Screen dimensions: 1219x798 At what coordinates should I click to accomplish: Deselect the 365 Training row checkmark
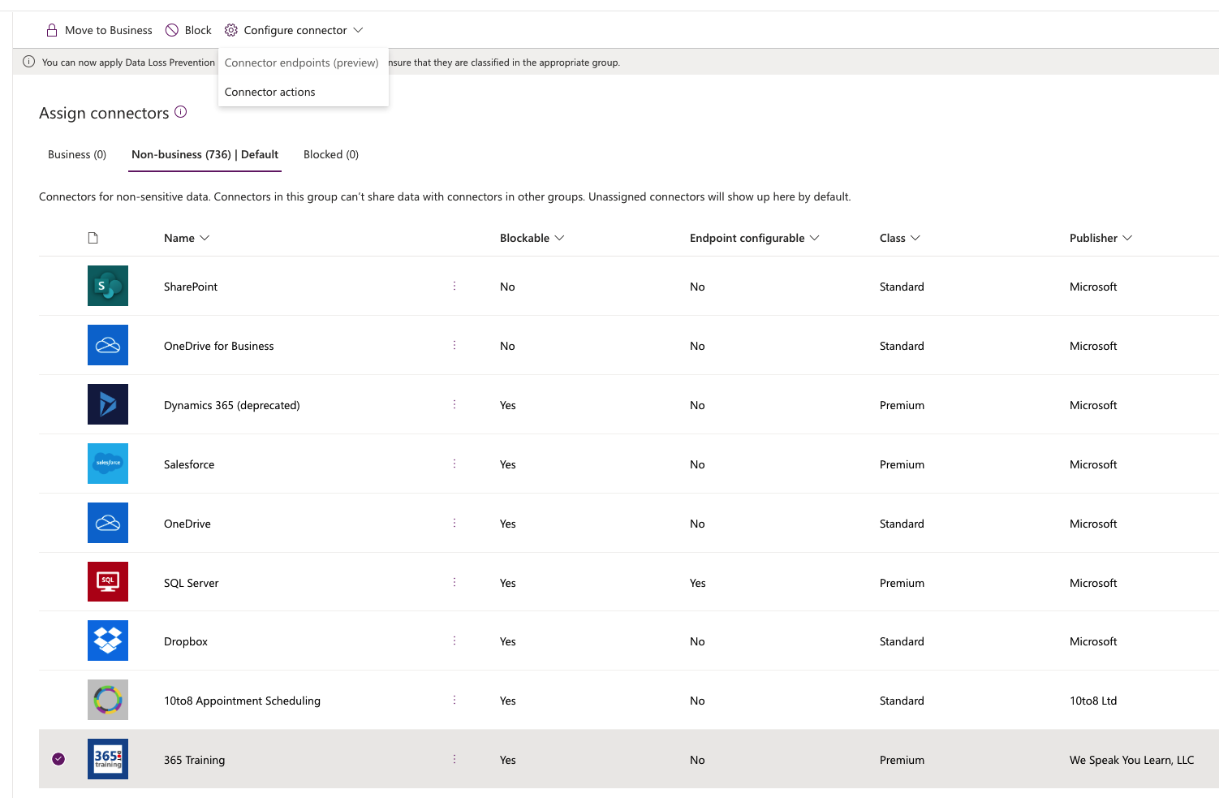pyautogui.click(x=58, y=759)
